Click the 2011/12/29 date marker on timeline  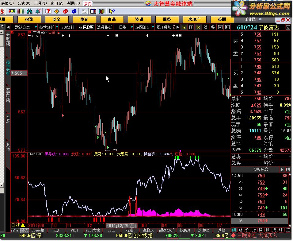(x=121, y=225)
